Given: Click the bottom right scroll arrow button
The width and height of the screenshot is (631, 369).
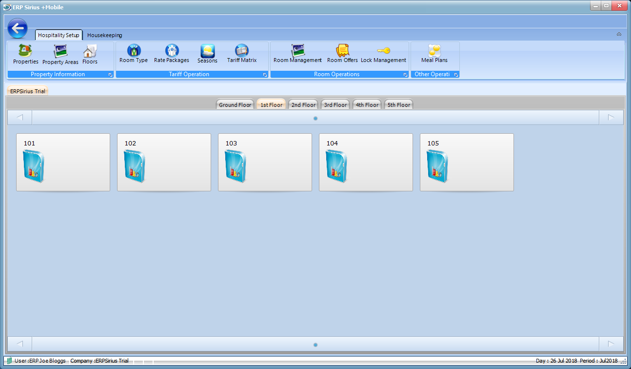Looking at the screenshot, I should pos(611,344).
